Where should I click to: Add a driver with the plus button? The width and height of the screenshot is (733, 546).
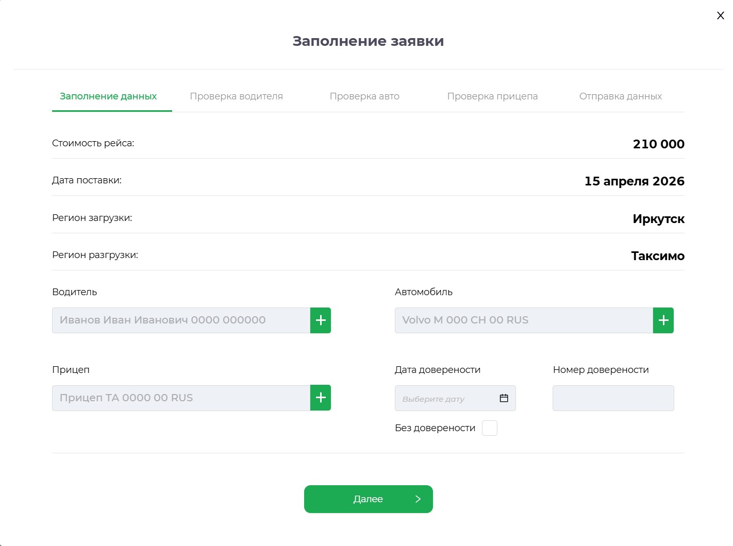pyautogui.click(x=321, y=320)
